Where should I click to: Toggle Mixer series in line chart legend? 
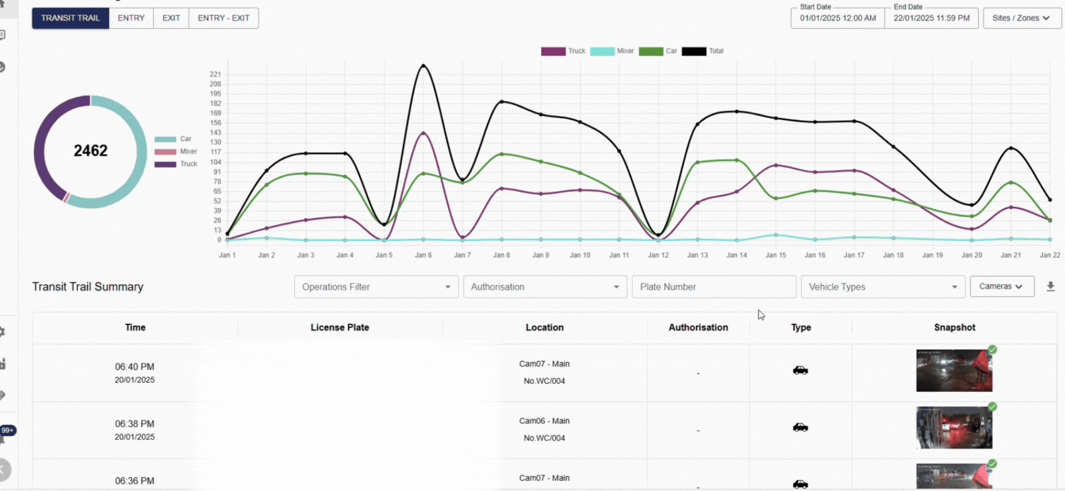[612, 51]
